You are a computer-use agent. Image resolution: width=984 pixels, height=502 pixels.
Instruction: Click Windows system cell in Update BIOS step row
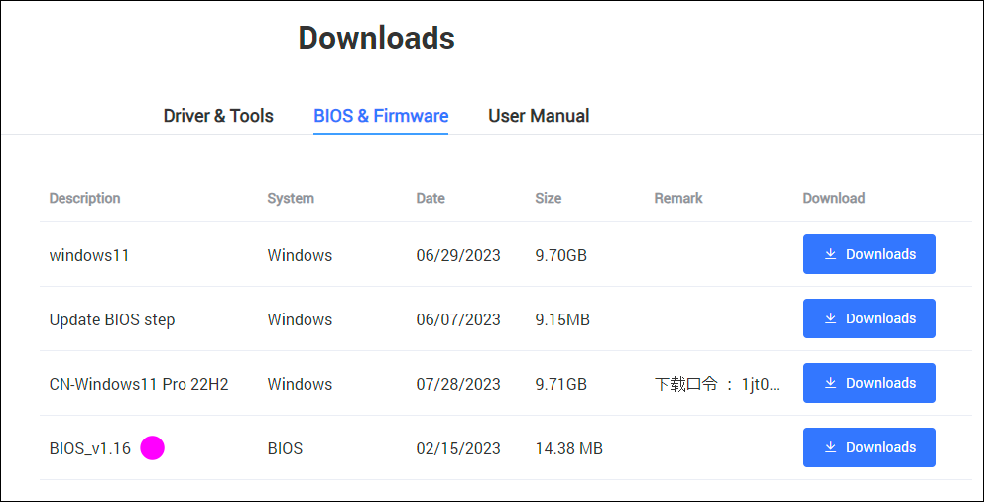coord(300,320)
